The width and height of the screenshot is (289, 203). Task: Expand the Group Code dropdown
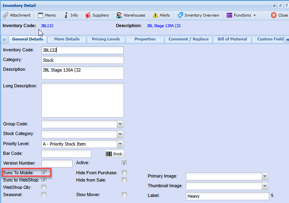coord(120,124)
